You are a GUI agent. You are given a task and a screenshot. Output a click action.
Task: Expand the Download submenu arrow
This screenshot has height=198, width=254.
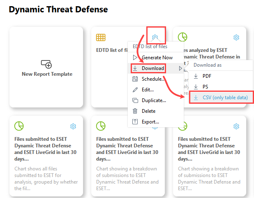[x=180, y=68]
